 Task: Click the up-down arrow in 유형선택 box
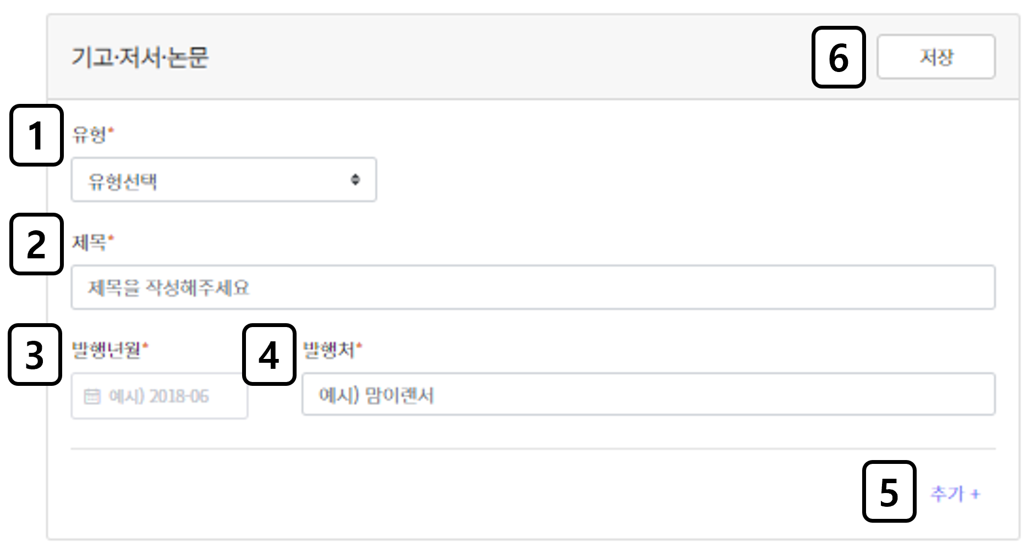pos(355,180)
